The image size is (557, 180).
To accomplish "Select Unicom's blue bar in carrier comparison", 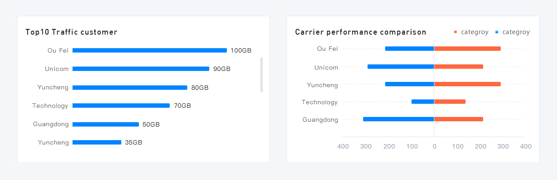I will click(x=401, y=67).
